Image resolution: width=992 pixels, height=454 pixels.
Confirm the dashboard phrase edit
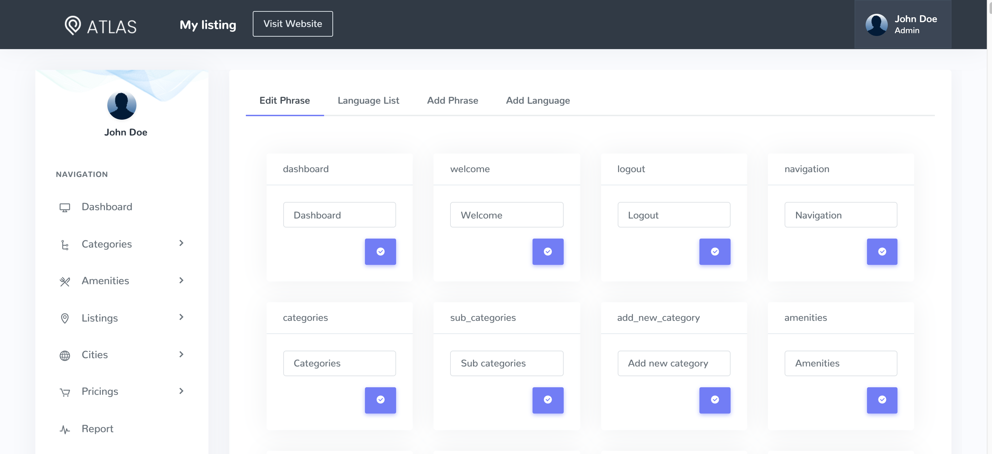380,251
